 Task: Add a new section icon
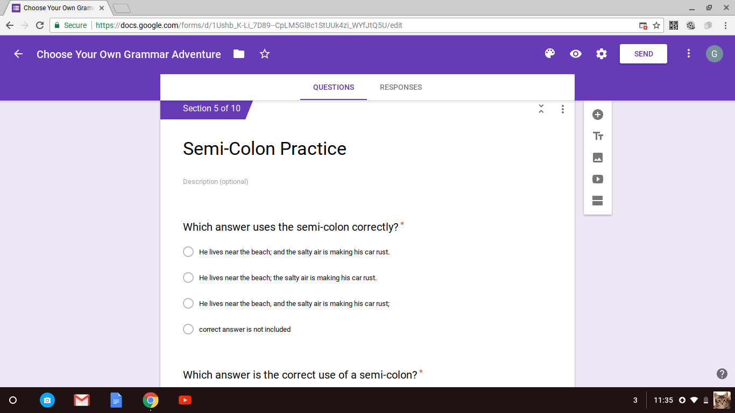pyautogui.click(x=598, y=201)
